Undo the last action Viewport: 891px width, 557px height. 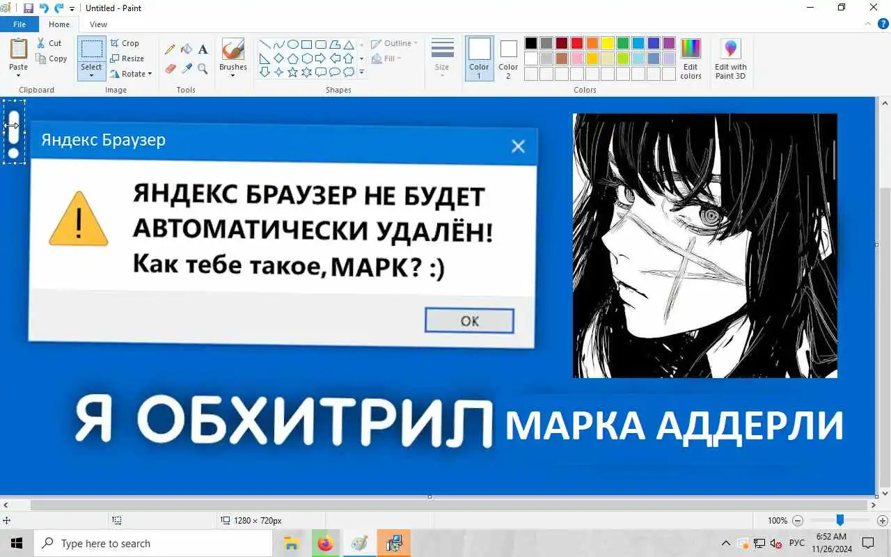coord(44,8)
